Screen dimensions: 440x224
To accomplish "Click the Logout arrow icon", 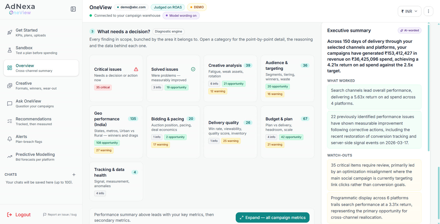I will tap(9, 215).
